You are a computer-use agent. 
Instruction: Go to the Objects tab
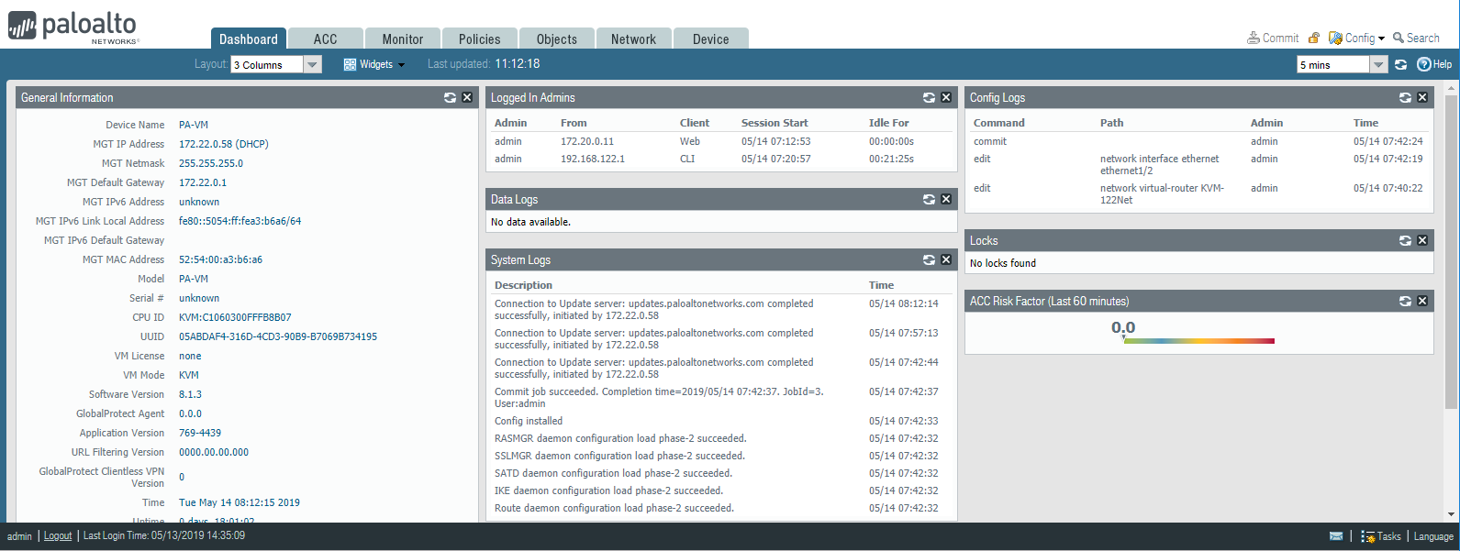point(557,39)
